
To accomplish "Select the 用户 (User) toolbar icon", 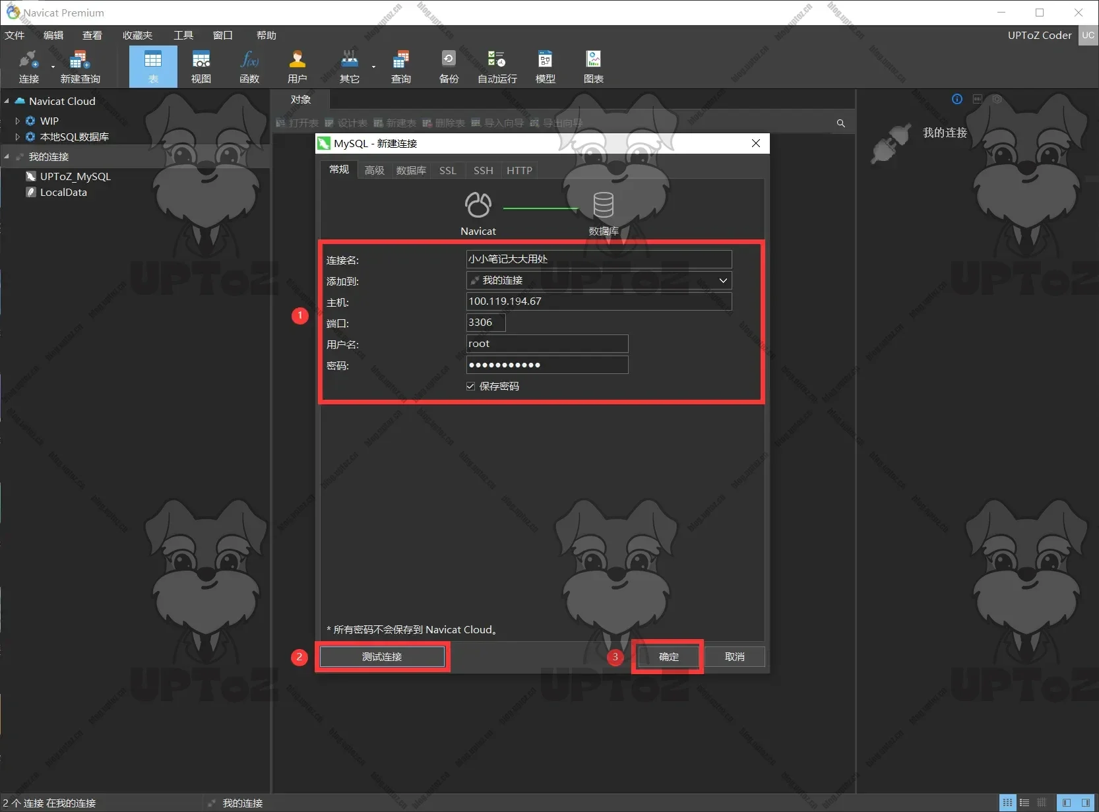I will click(298, 67).
